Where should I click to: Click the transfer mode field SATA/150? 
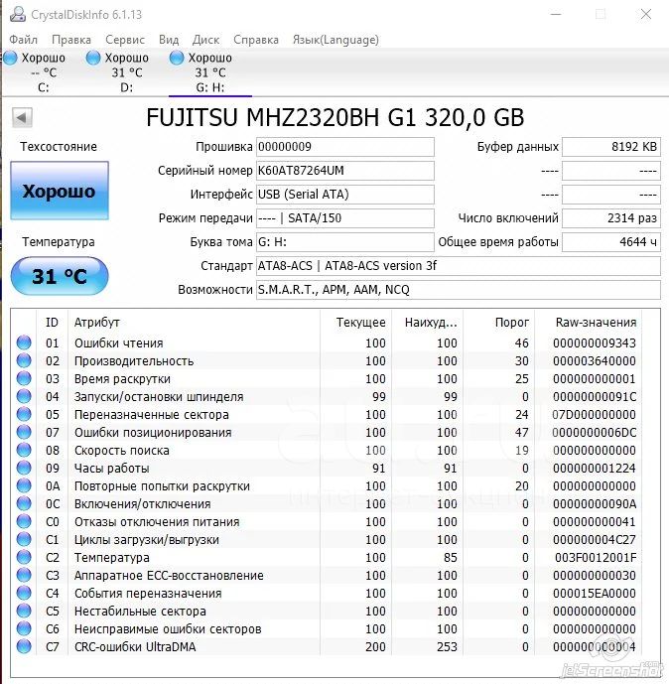[345, 218]
